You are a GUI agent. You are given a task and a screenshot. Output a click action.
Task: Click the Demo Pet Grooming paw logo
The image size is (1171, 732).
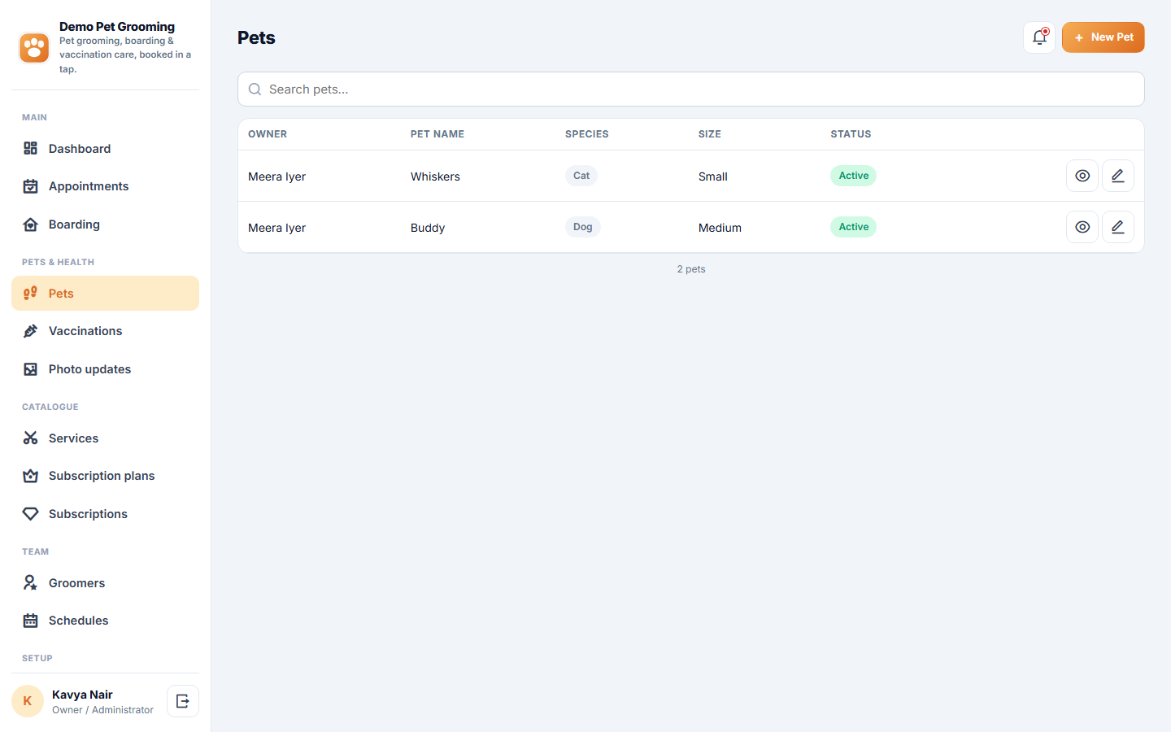tap(34, 48)
